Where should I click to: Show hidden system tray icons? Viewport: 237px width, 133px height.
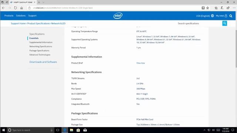[204, 130]
